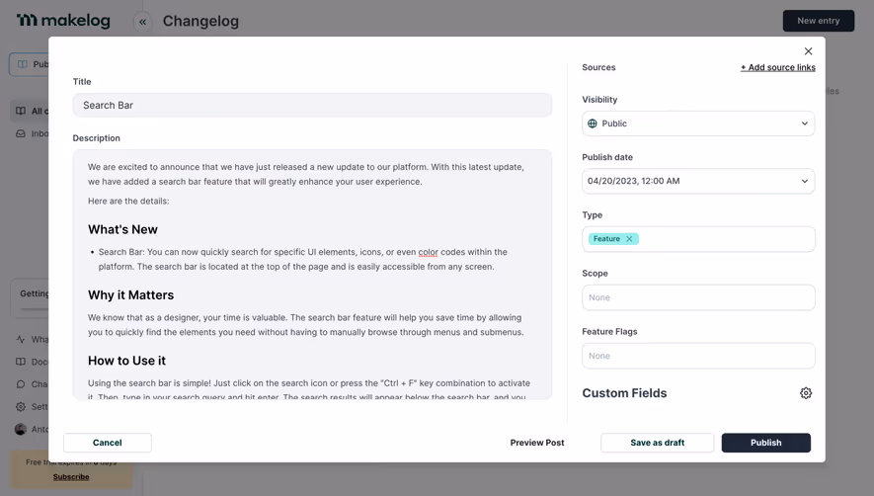Viewport: 874px width, 496px height.
Task: Click 'Here are the details:' line
Action: coord(128,201)
